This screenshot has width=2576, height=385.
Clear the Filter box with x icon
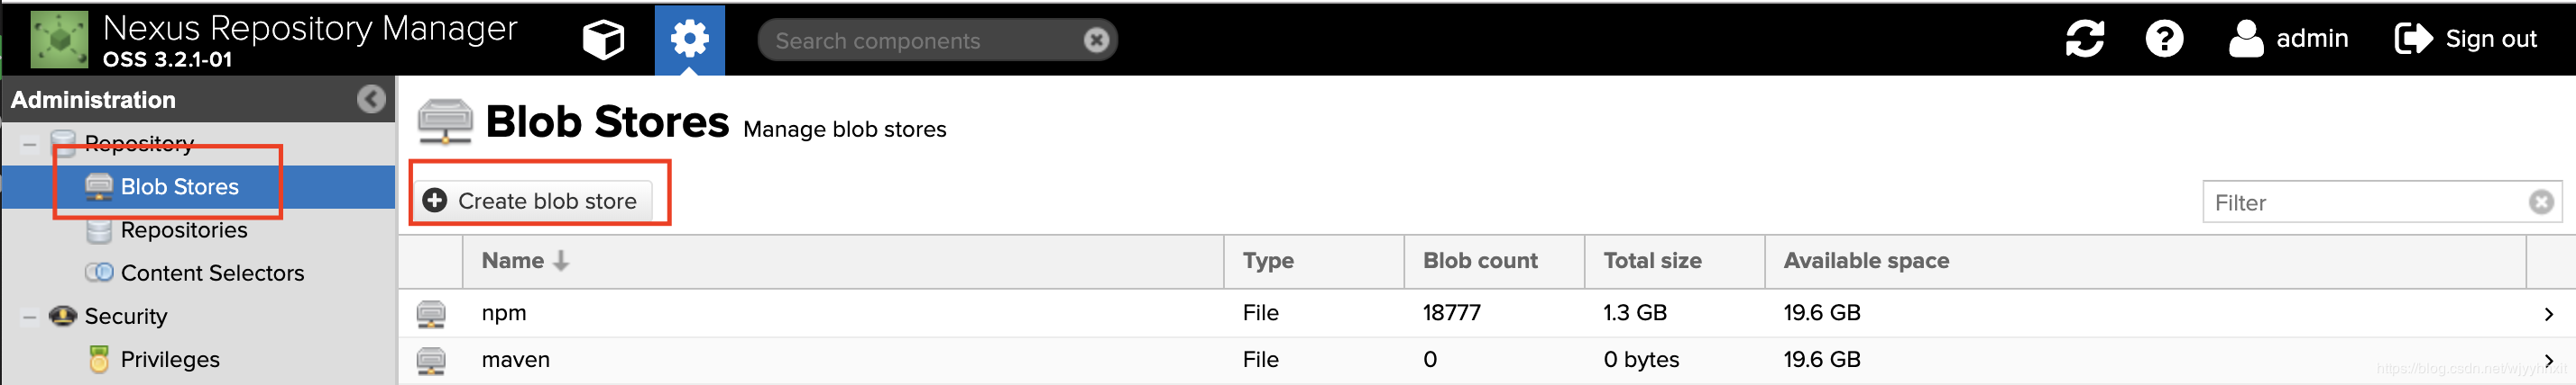click(x=2541, y=202)
